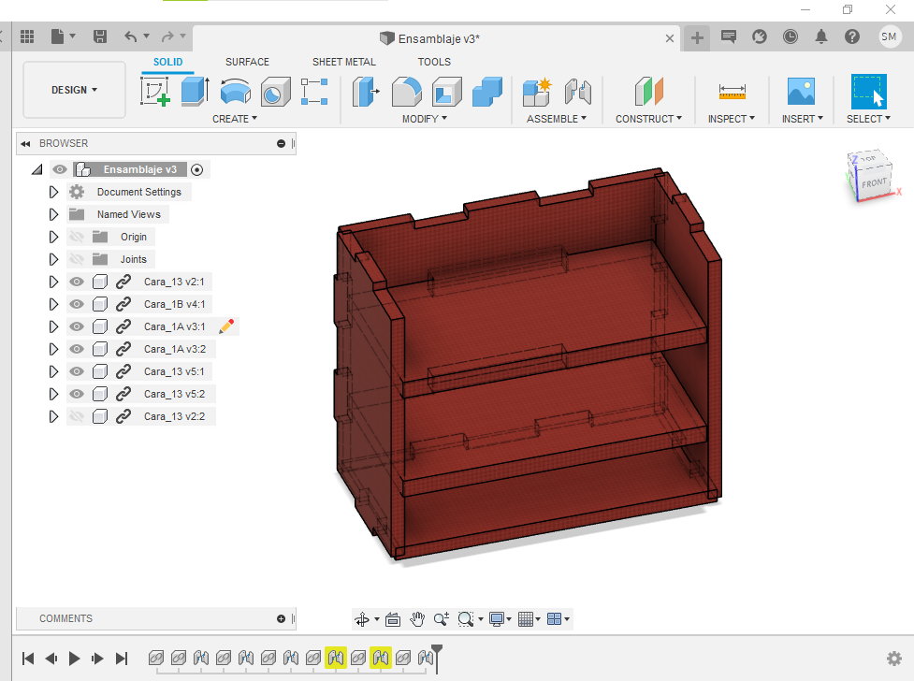This screenshot has height=681, width=914.
Task: Click the Orbit navigation icon
Action: [x=362, y=619]
